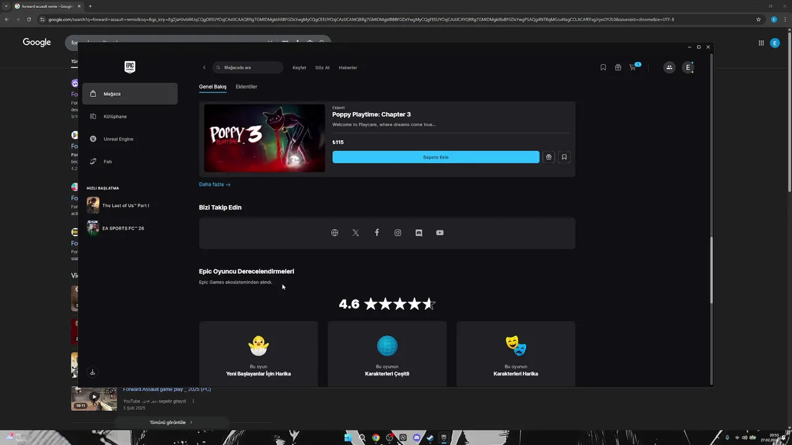This screenshot has height=445, width=792.
Task: Open Epic Games Launcher from taskbar
Action: [444, 438]
